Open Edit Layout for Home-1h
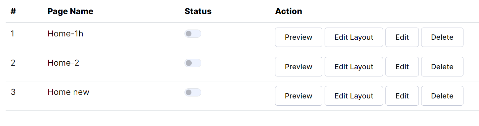 [x=354, y=37]
